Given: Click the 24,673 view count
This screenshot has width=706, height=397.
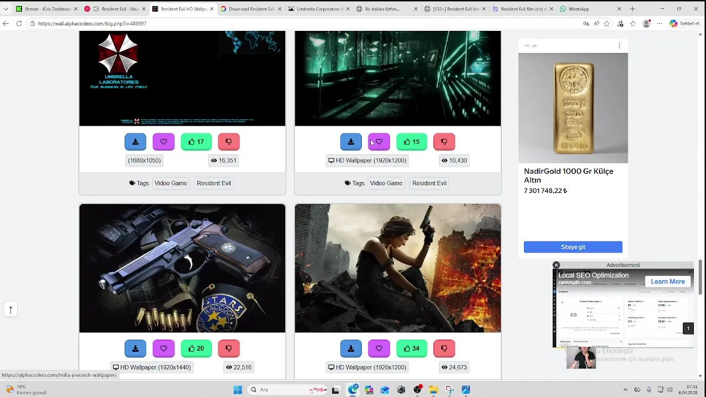Looking at the screenshot, I should pyautogui.click(x=454, y=367).
